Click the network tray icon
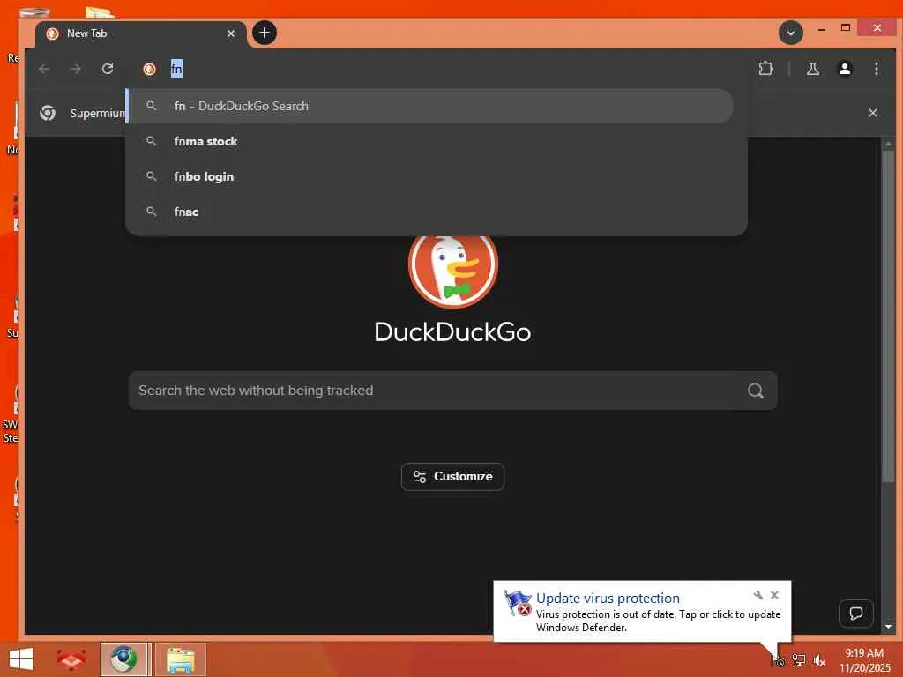The width and height of the screenshot is (903, 677). 798,659
